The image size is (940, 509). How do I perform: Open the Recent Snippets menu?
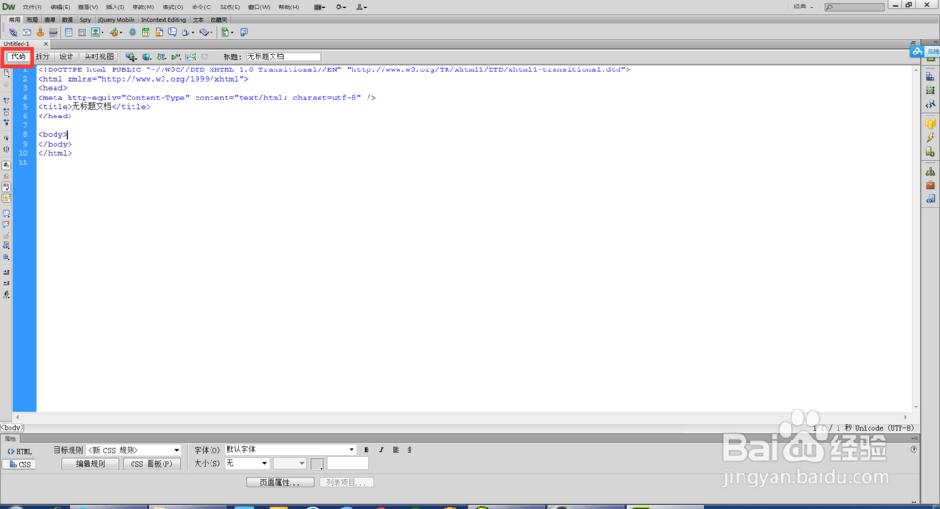point(7,246)
